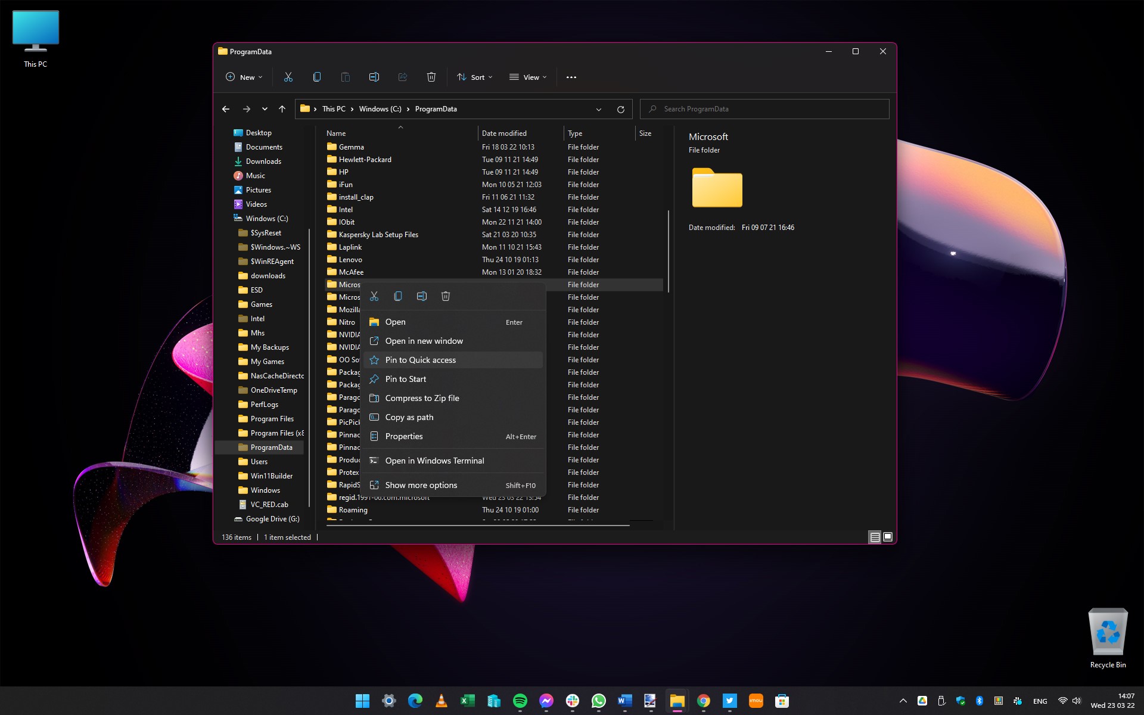
Task: Expand the View options dropdown
Action: pyautogui.click(x=527, y=77)
